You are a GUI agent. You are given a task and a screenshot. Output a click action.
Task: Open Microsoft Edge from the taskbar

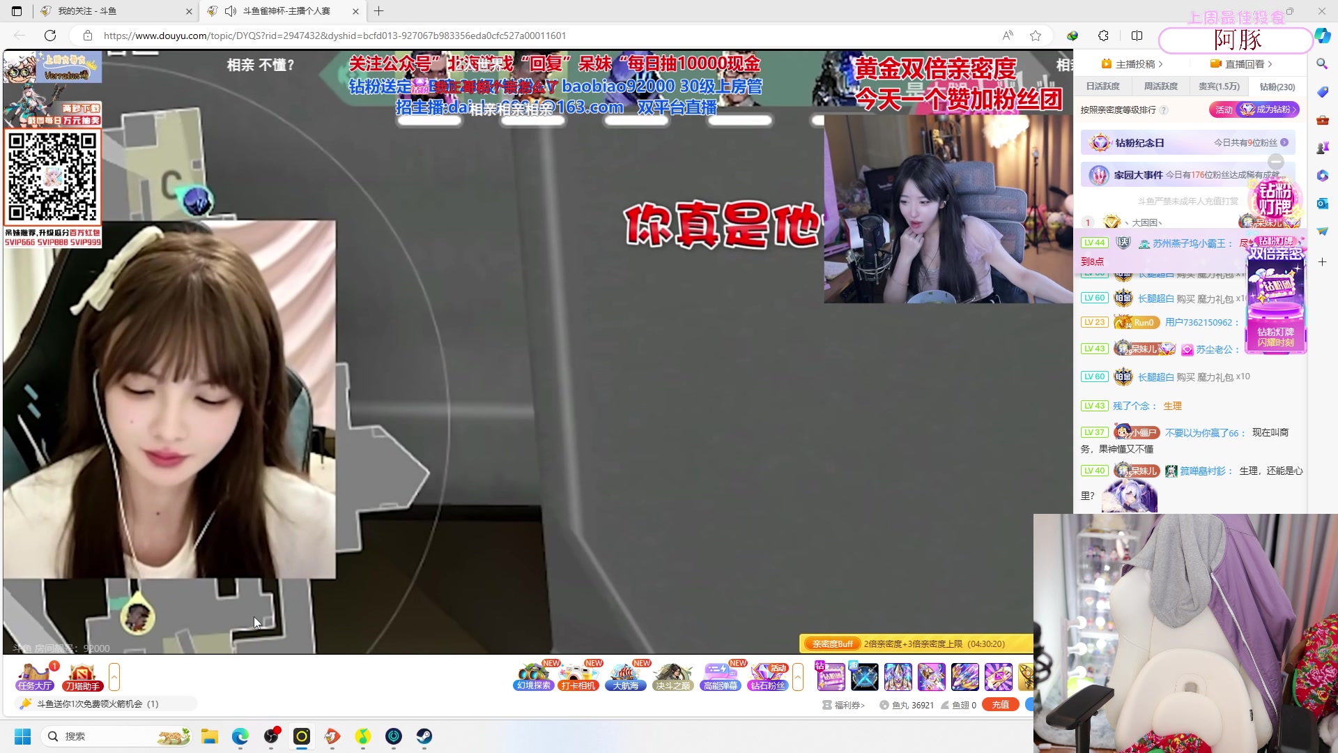[240, 736]
